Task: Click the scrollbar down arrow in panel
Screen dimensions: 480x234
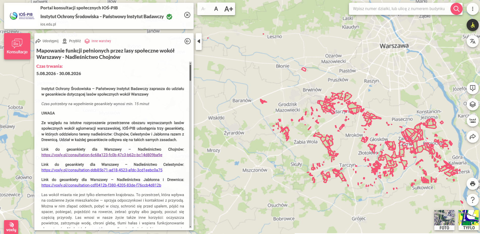Action: (190, 227)
